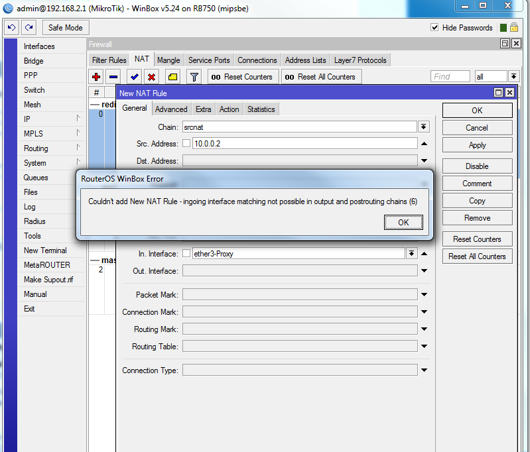
Task: Restore the Firewall panel window
Action: point(505,44)
